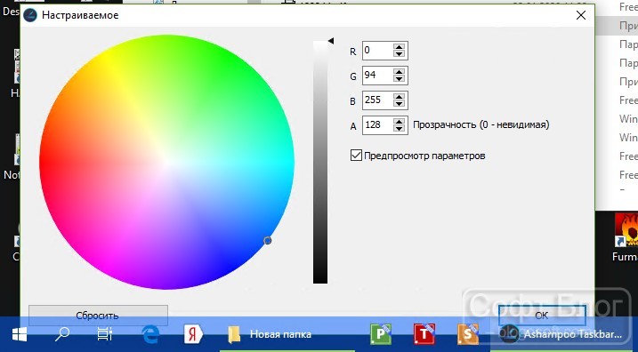Increase B value with up arrow
638x352 pixels.
(x=400, y=97)
